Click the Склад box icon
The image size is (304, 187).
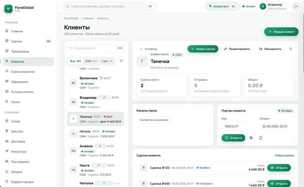(x=7, y=121)
